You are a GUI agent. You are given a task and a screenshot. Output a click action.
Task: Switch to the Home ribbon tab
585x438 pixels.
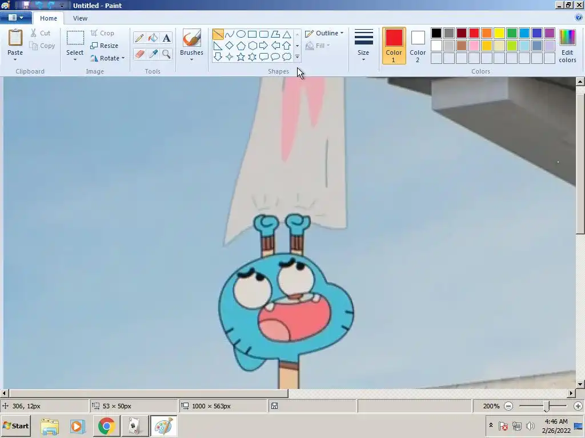point(49,18)
